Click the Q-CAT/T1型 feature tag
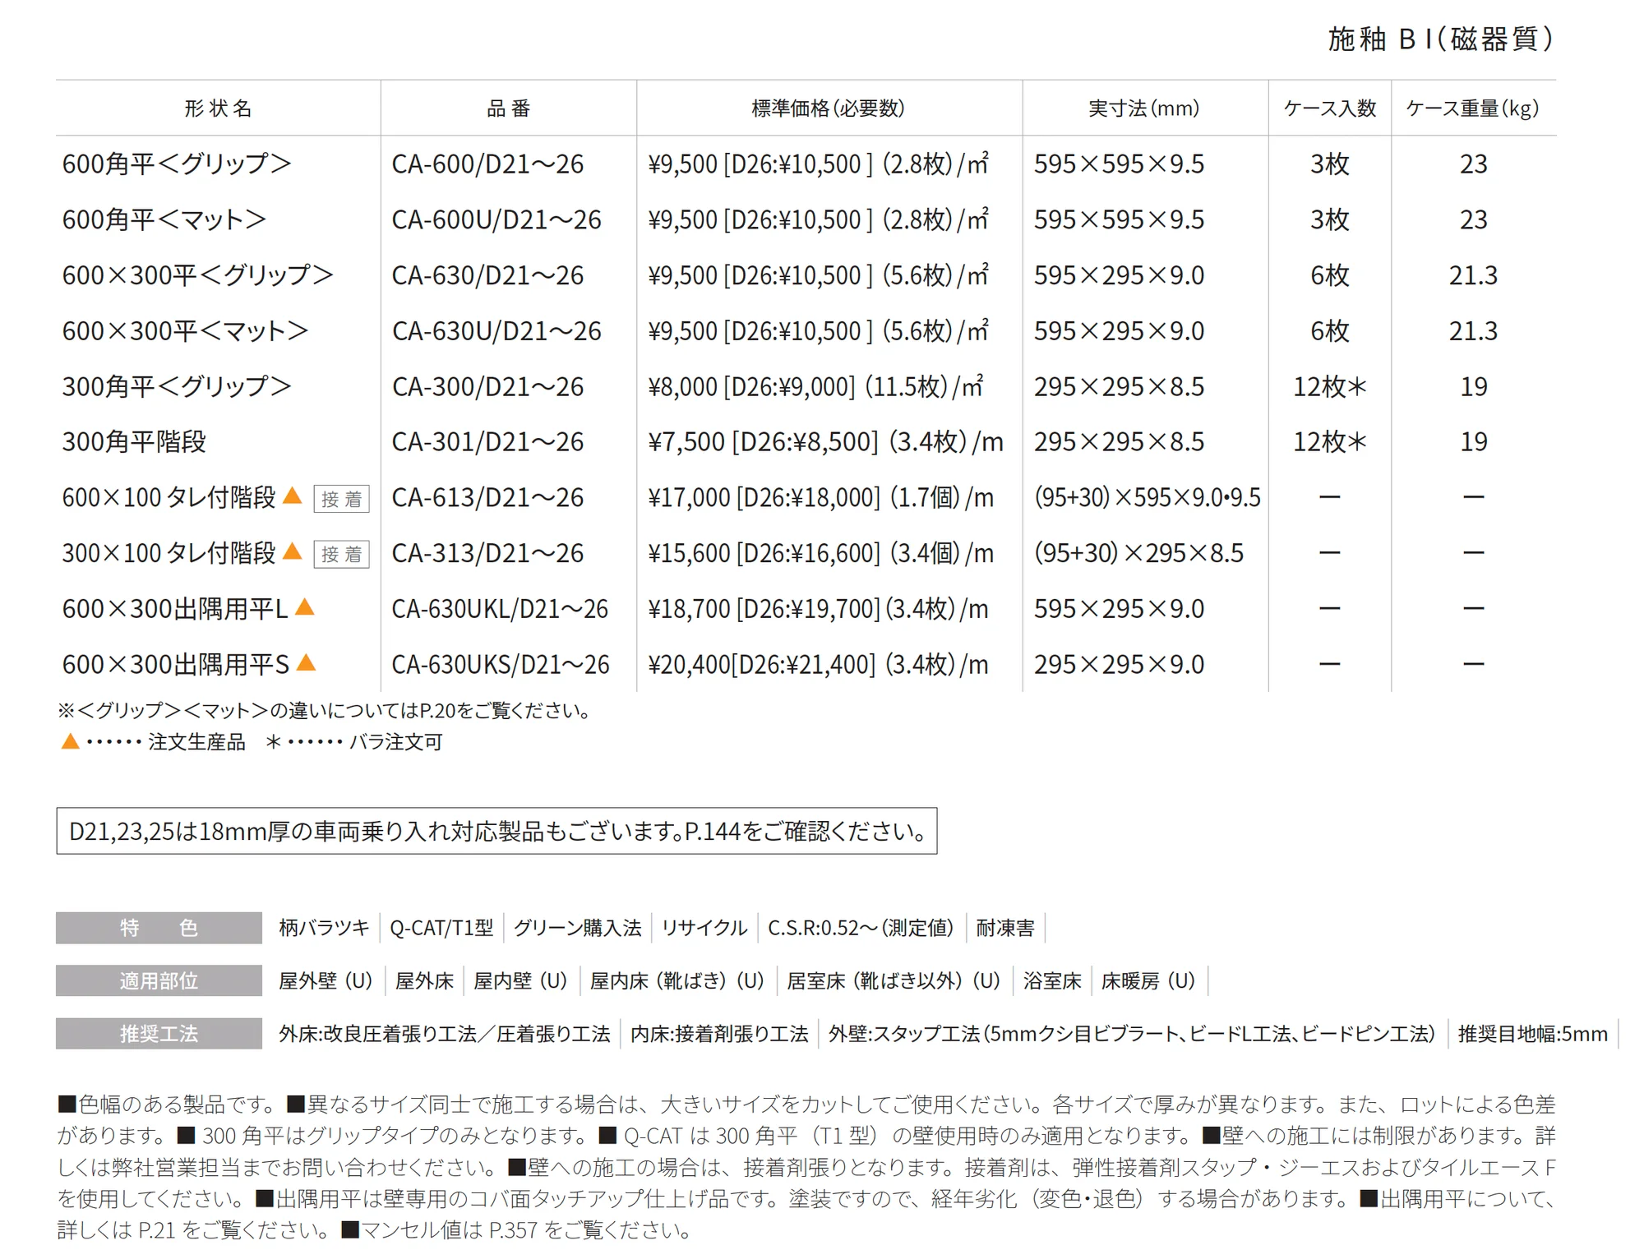Image resolution: width=1644 pixels, height=1259 pixels. 441,928
